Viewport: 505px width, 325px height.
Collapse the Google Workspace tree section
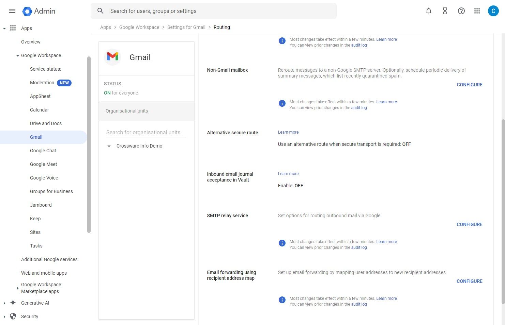point(17,56)
